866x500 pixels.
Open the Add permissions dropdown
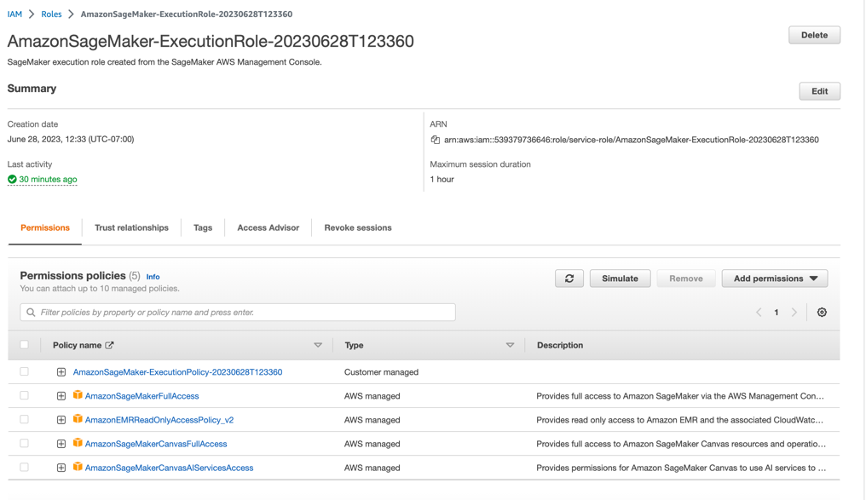[x=774, y=279]
